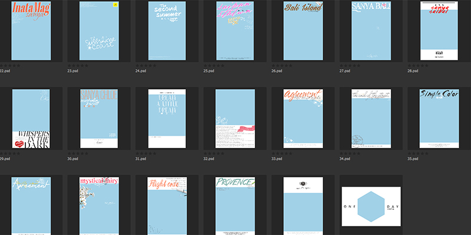
Task: Select the Sunshine Coast template thumbnail
Action: pos(99,31)
